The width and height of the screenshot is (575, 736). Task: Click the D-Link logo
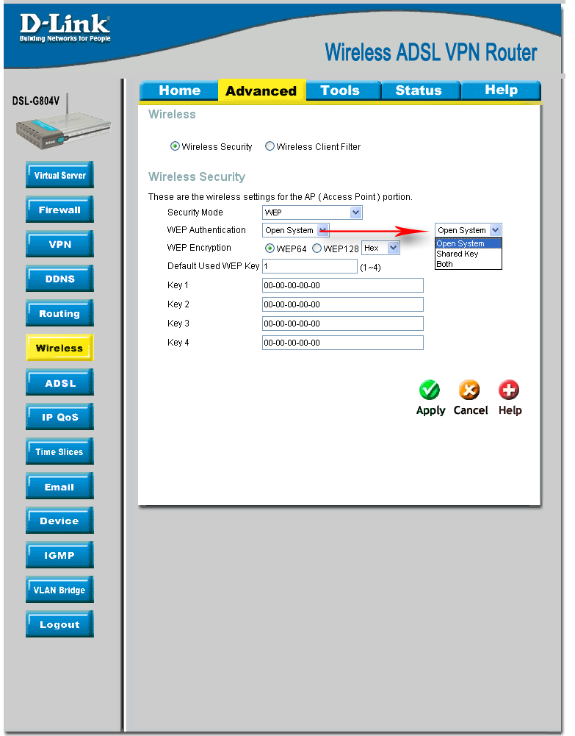(x=65, y=28)
